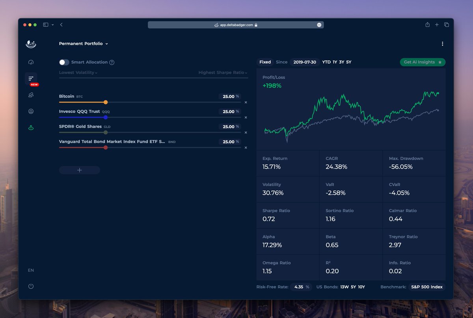Open a new Safari tab
This screenshot has width=473, height=318.
pos(437,25)
